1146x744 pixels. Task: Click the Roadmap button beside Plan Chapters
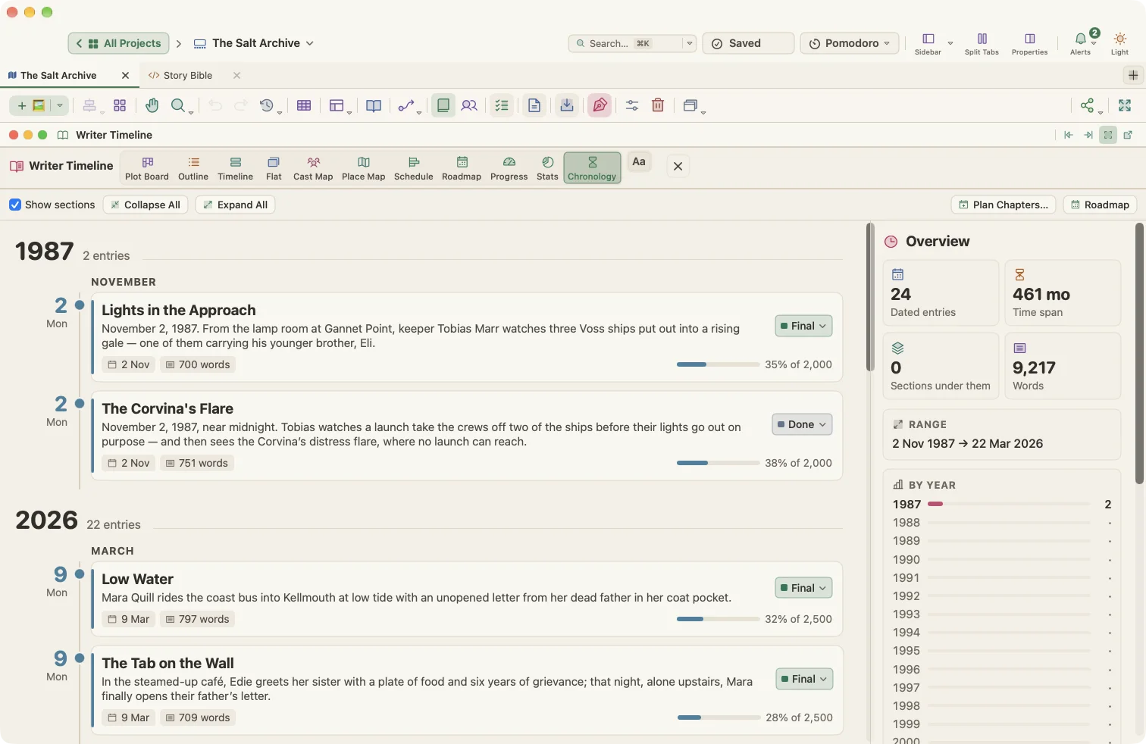(x=1100, y=205)
